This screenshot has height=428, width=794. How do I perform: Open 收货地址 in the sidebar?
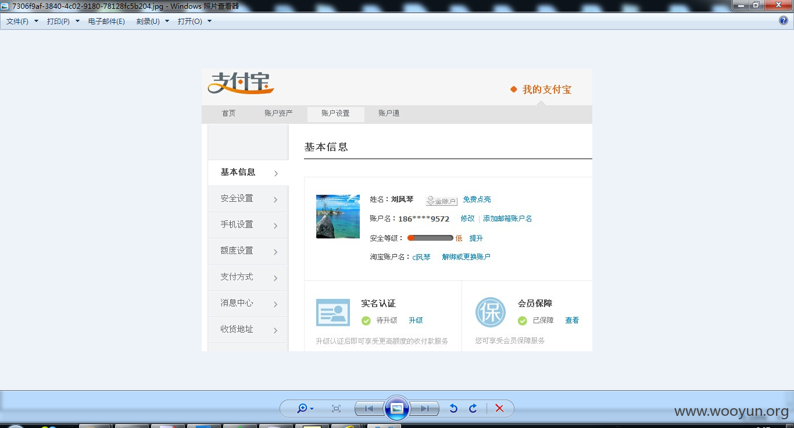click(248, 330)
